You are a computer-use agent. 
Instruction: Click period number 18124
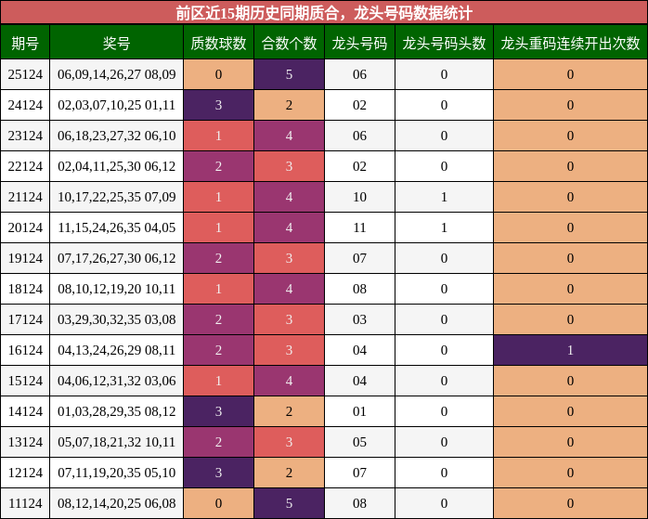tap(25, 289)
